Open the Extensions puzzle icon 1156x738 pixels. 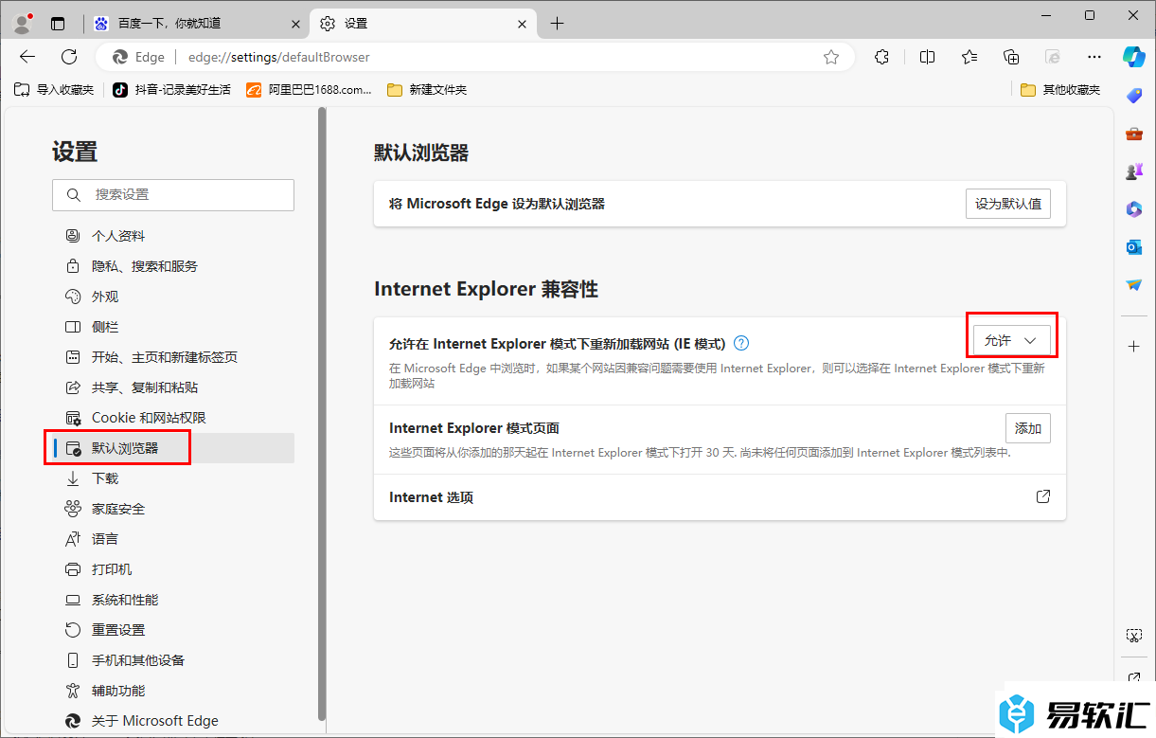[882, 57]
